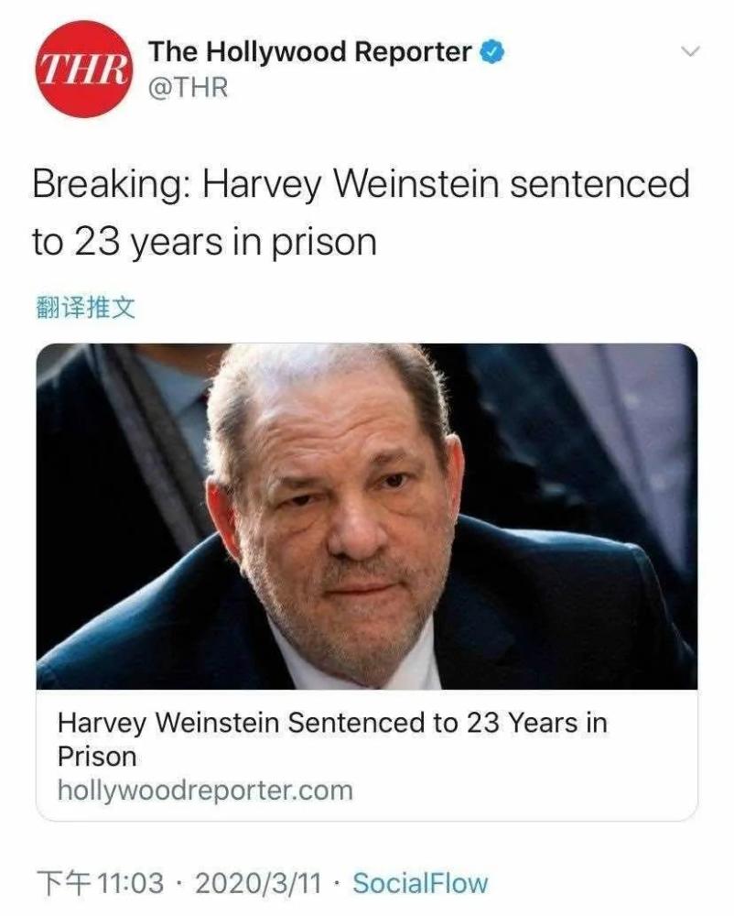734x916 pixels.
Task: Click the word "Breaking:" in the tweet
Action: [110, 184]
